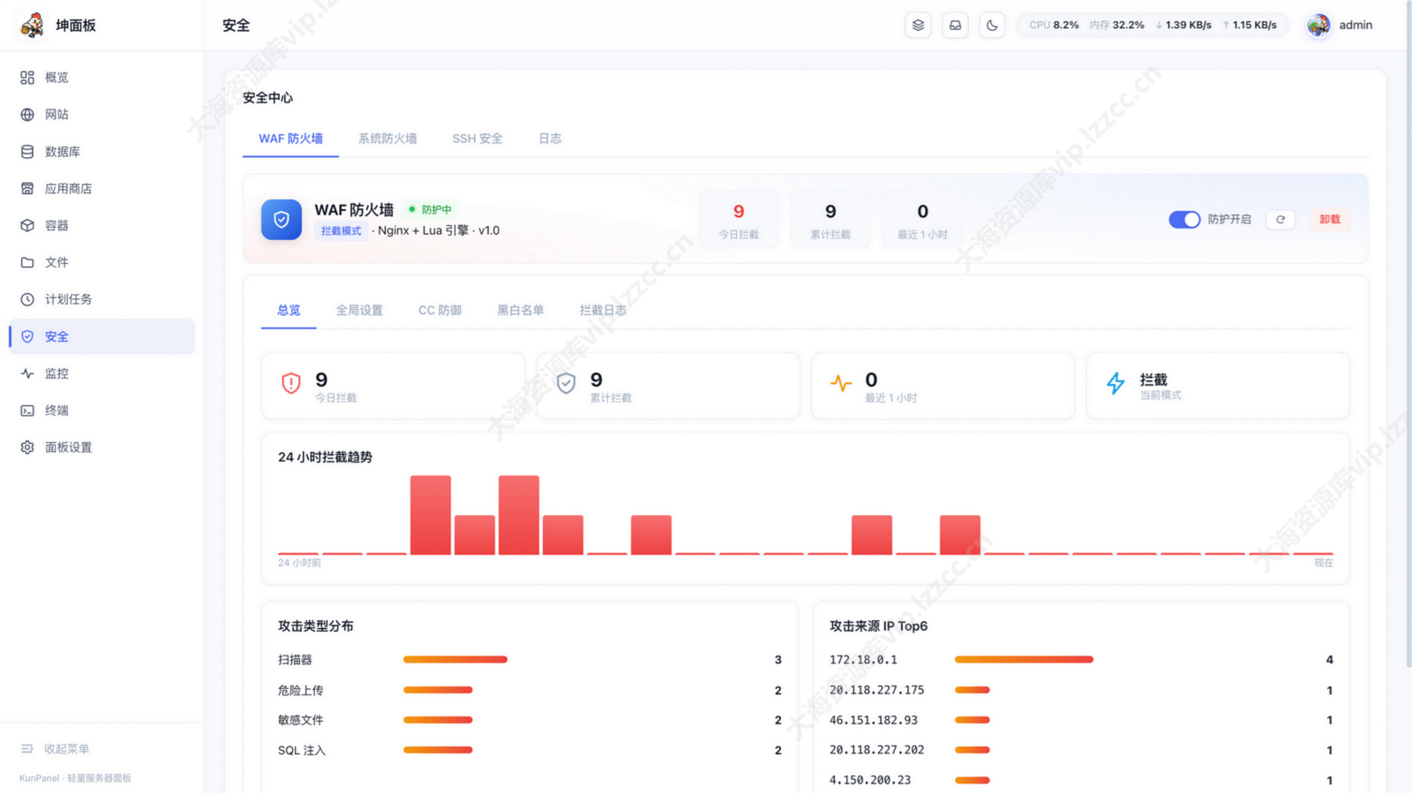Click the tallest first bar in trend chart
This screenshot has height=794, width=1412.
coord(431,515)
